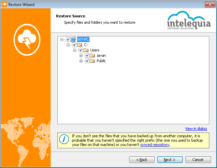Close the Restore Wizard window
The height and width of the screenshot is (168, 217).
[210, 5]
